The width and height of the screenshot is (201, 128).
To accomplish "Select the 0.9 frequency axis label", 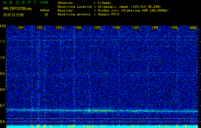I will click(x=3, y=74).
